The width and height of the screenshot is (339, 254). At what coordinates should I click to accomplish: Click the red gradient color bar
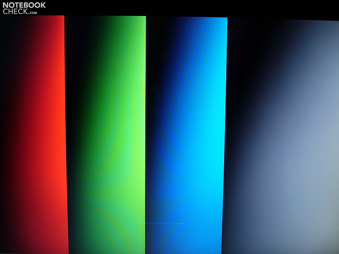point(33,135)
